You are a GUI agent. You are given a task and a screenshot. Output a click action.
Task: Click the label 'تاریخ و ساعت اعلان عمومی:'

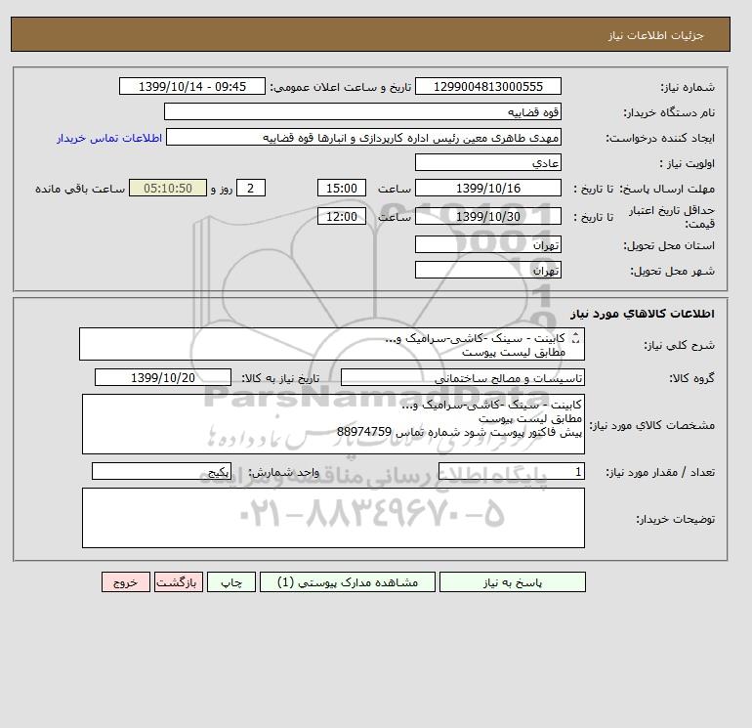[x=341, y=87]
